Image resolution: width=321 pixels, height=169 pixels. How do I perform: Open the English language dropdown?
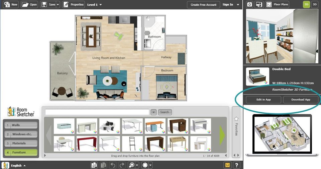tap(18, 166)
